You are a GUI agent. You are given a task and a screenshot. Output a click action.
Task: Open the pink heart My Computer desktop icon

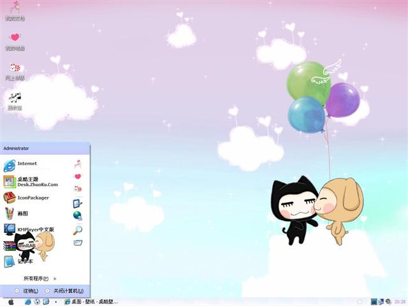15,41
